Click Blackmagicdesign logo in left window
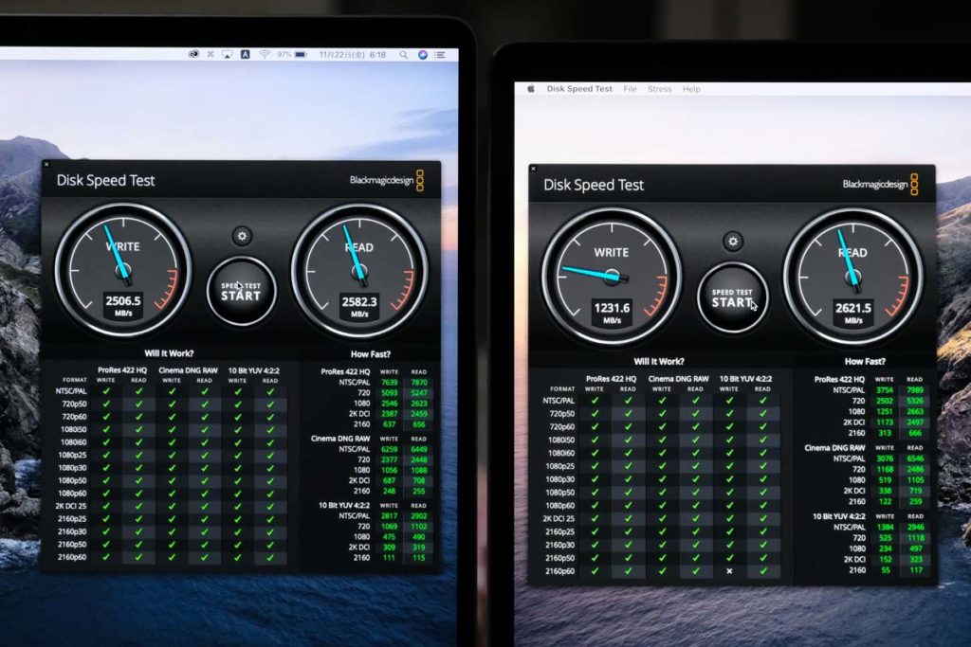 pyautogui.click(x=387, y=180)
